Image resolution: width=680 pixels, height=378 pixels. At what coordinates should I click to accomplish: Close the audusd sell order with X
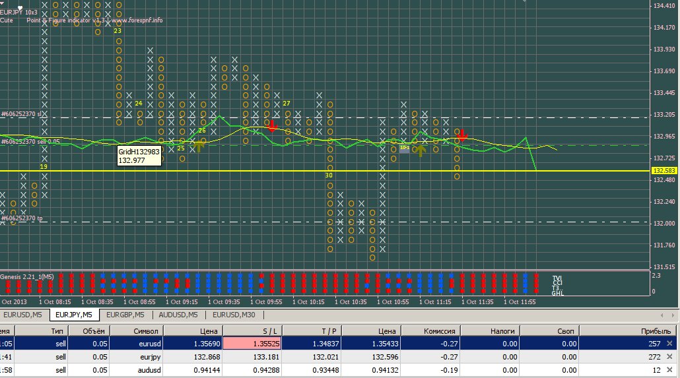click(669, 370)
